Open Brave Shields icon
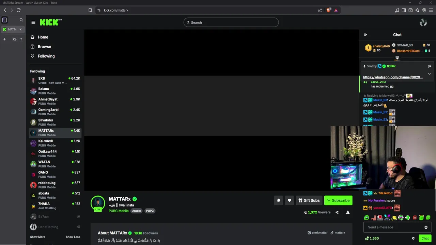 (328, 10)
